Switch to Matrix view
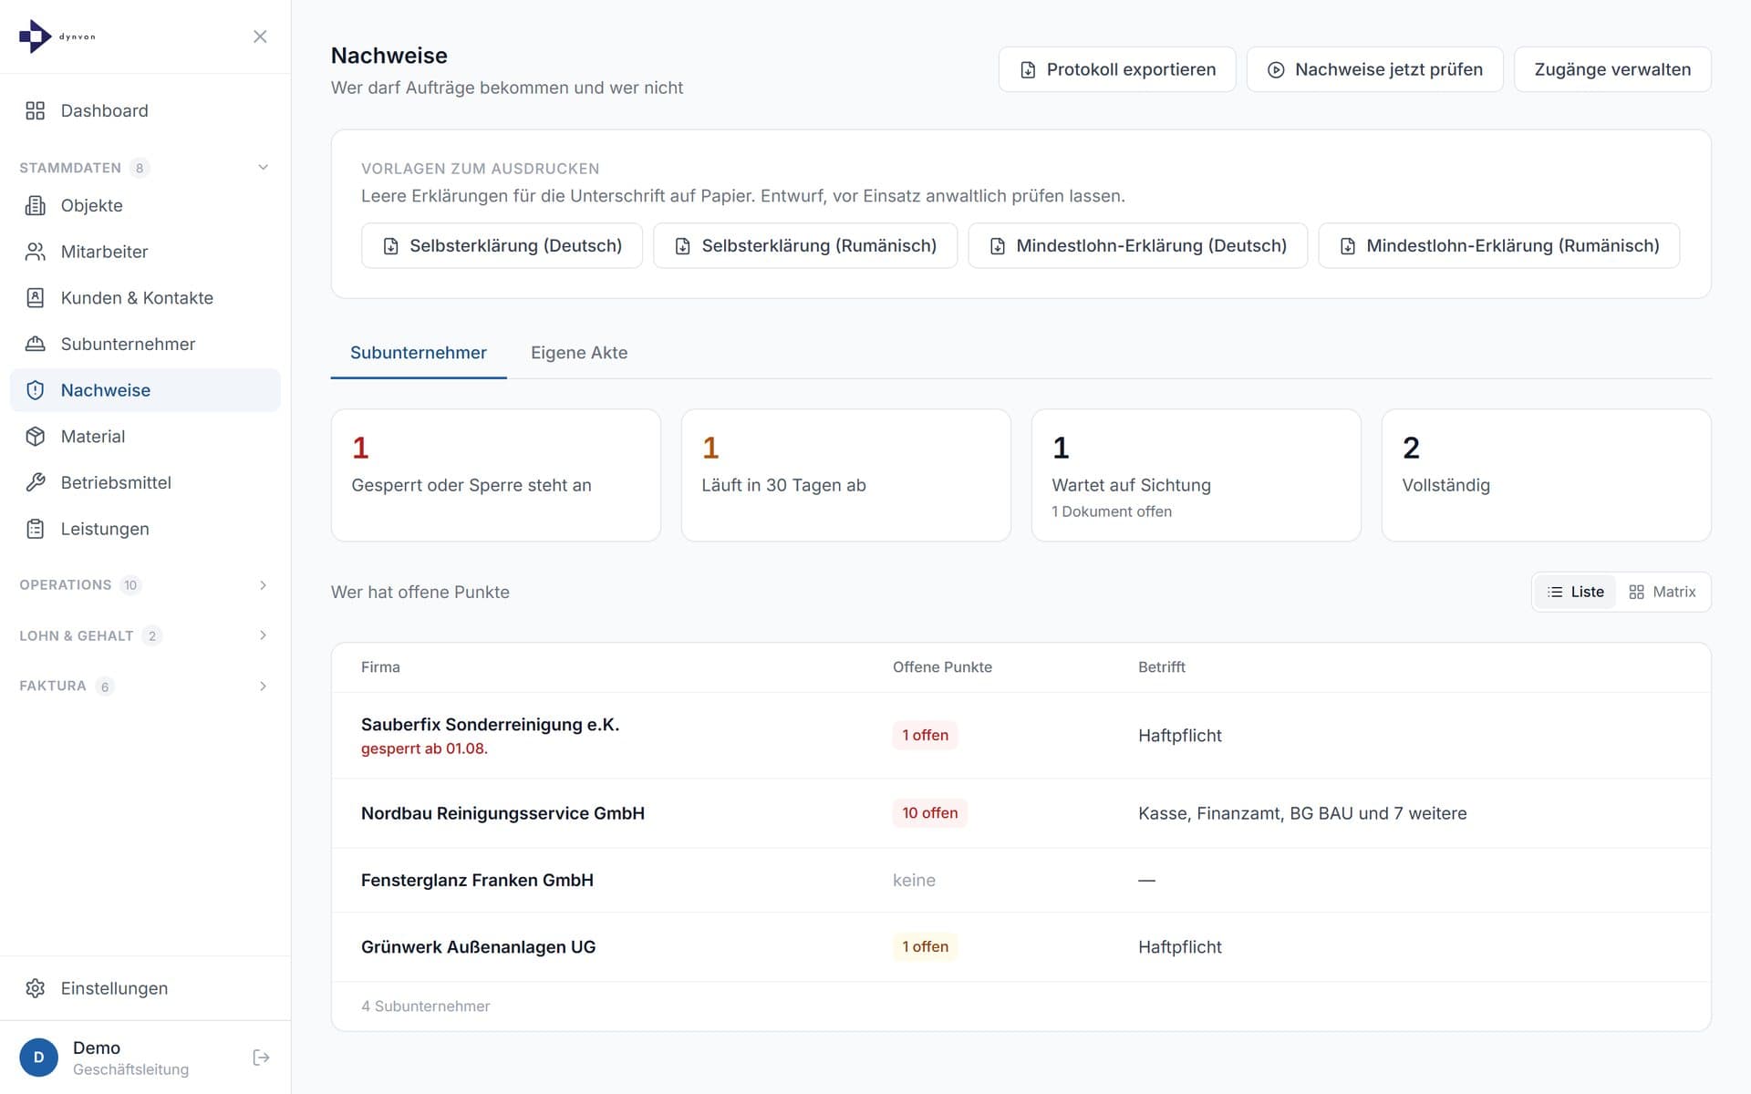Image resolution: width=1751 pixels, height=1094 pixels. (1663, 592)
